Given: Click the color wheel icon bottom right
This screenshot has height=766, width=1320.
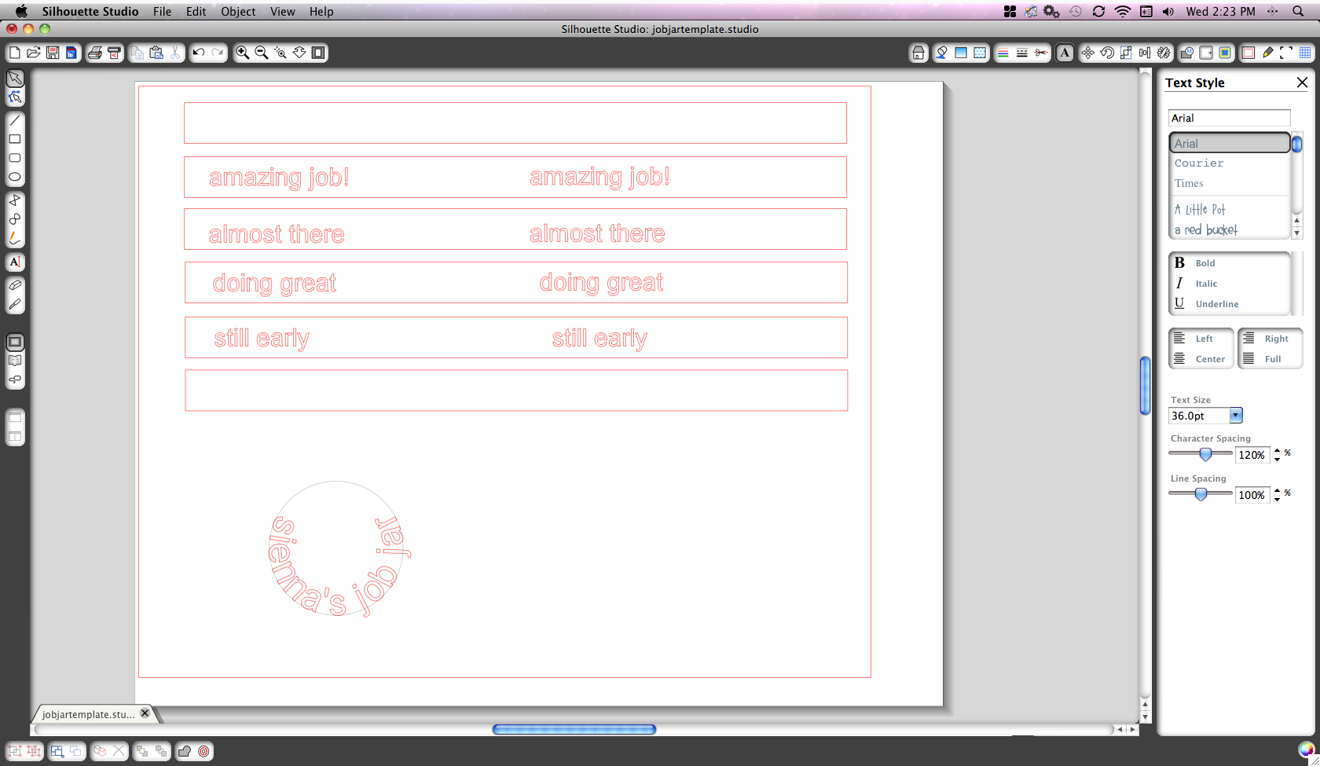Looking at the screenshot, I should tap(1306, 750).
